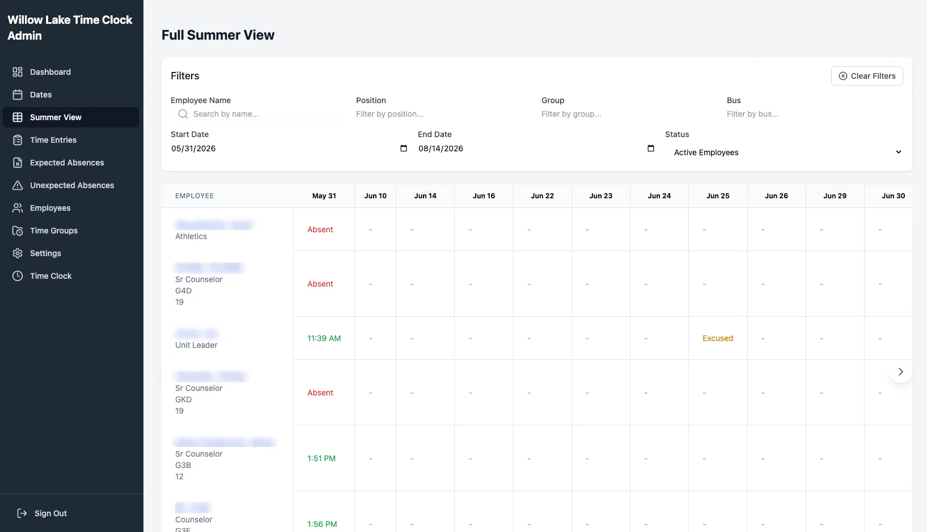
Task: Click the circled X icon in Clear Filters
Action: [843, 76]
